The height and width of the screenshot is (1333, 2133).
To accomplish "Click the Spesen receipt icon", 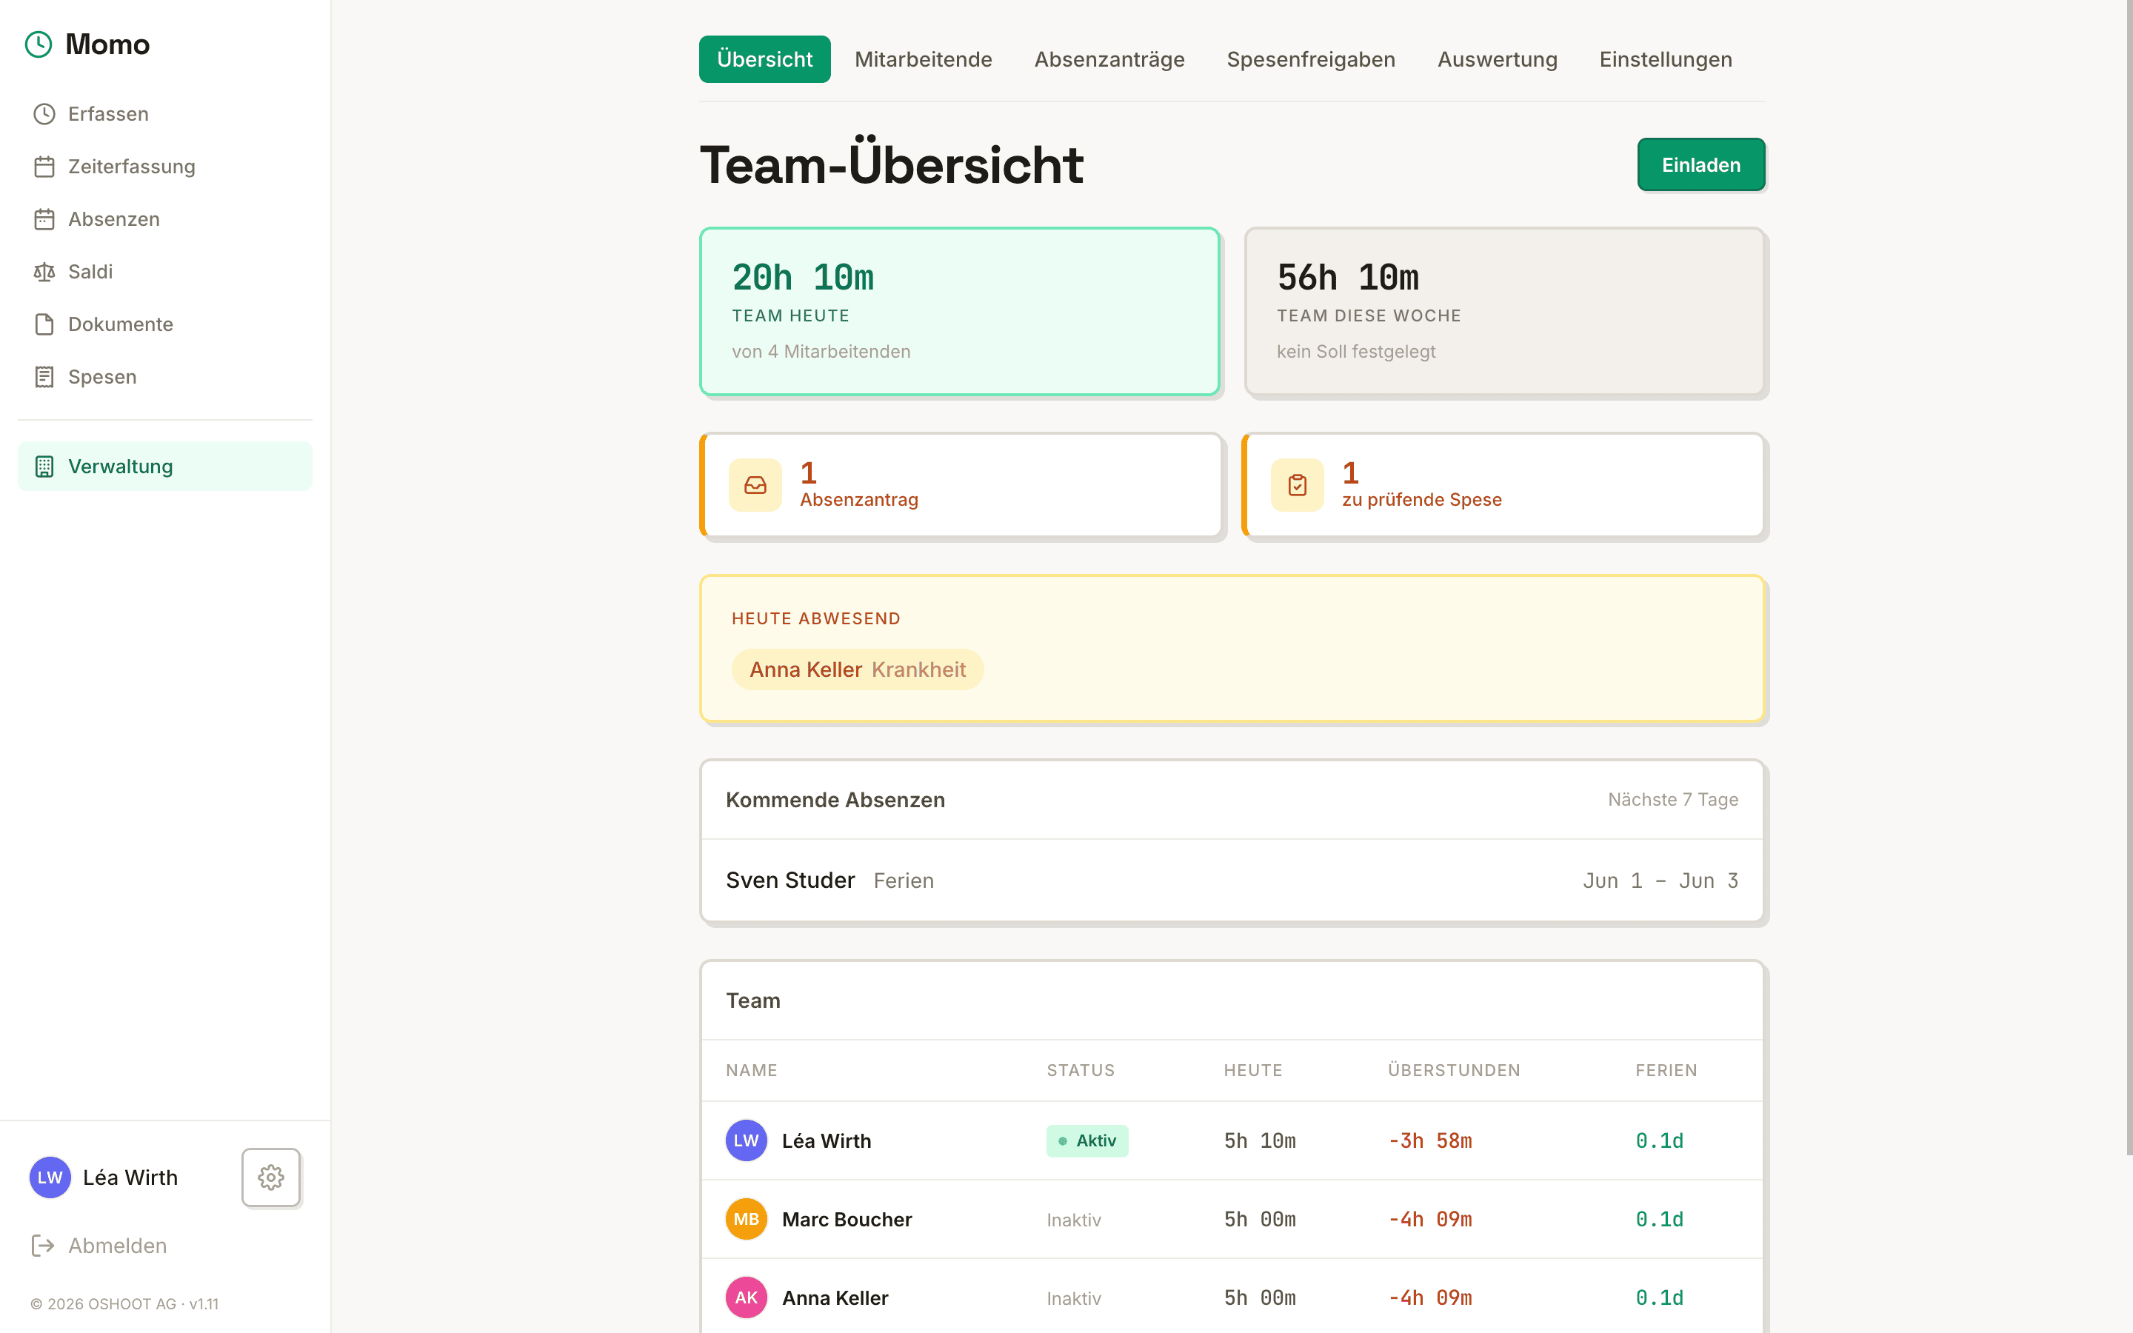I will [x=44, y=376].
